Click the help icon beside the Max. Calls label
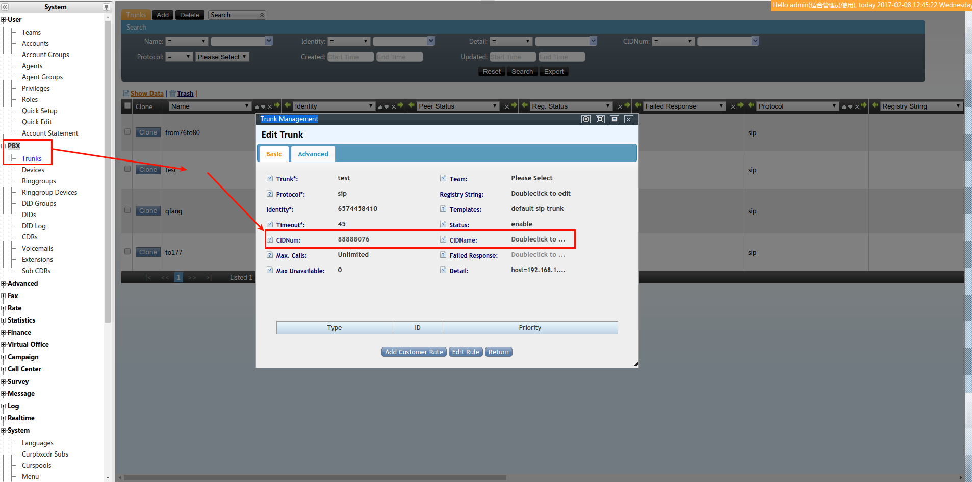Image resolution: width=972 pixels, height=482 pixels. pyautogui.click(x=269, y=255)
